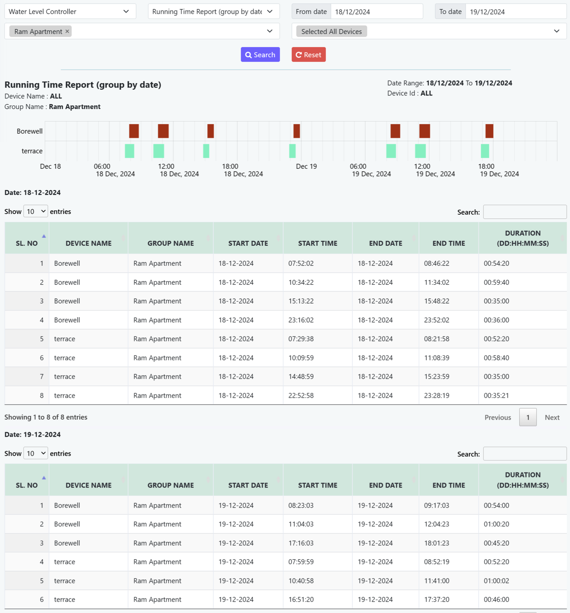Screen dimensions: 570x613
Task: Sort first table by DURATION column
Action: pyautogui.click(x=523, y=238)
